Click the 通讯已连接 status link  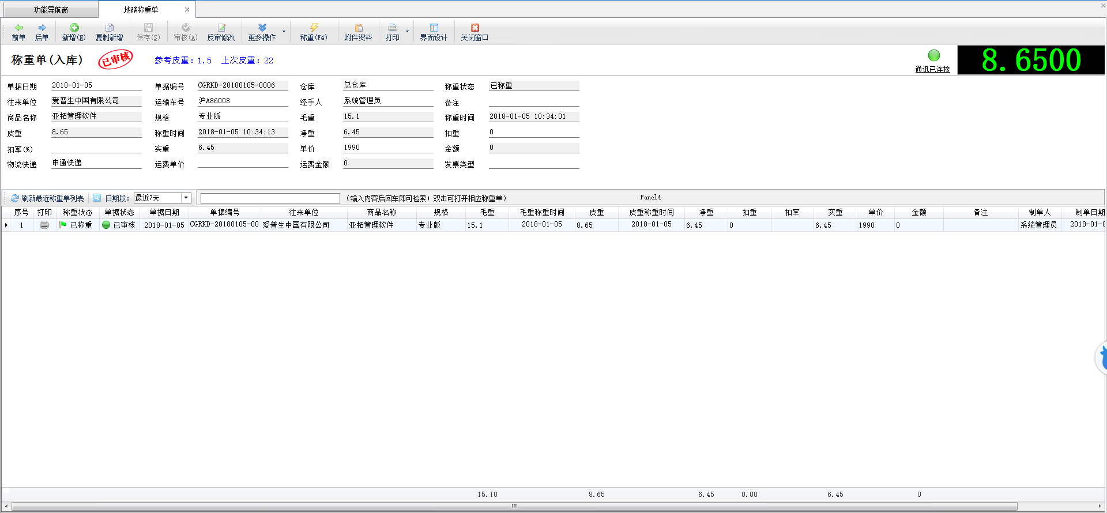coord(932,69)
